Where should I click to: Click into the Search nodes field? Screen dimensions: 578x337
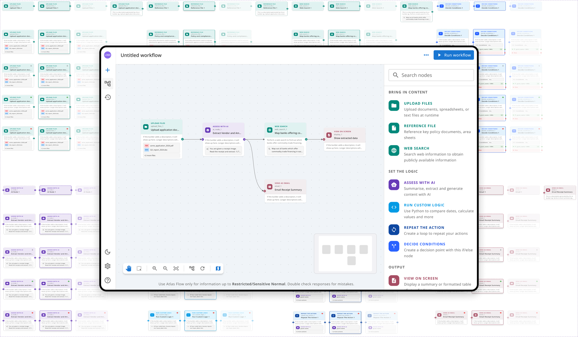pos(431,75)
